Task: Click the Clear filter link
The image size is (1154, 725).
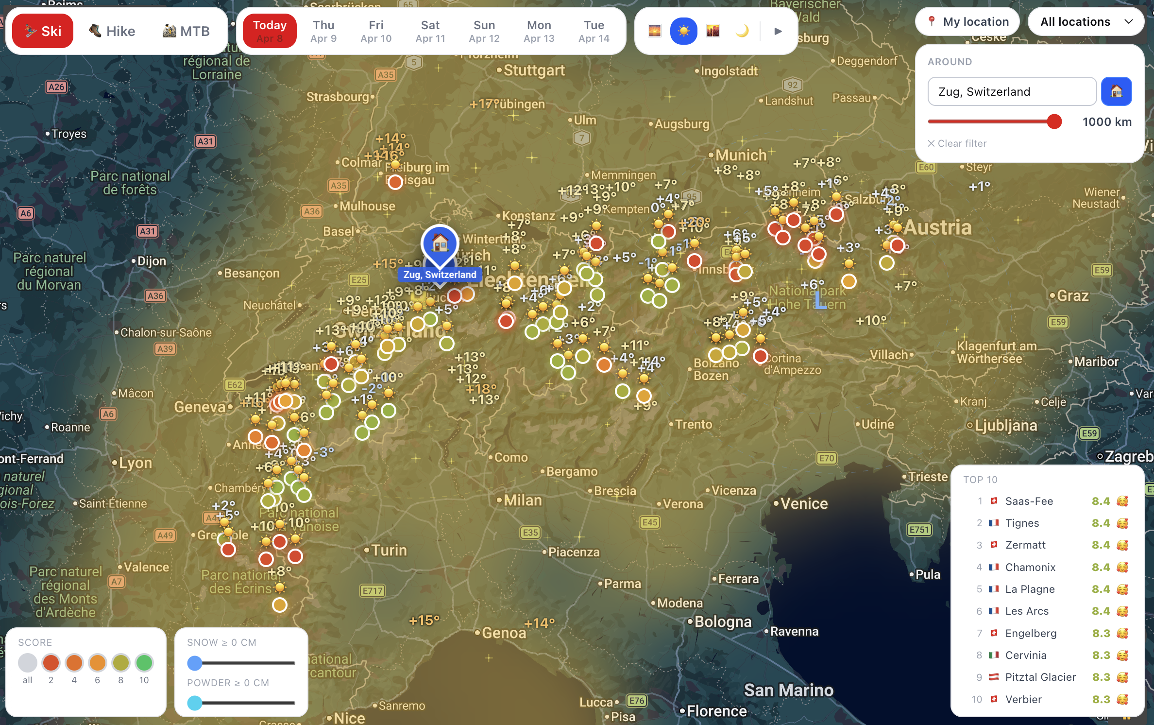Action: pos(957,143)
